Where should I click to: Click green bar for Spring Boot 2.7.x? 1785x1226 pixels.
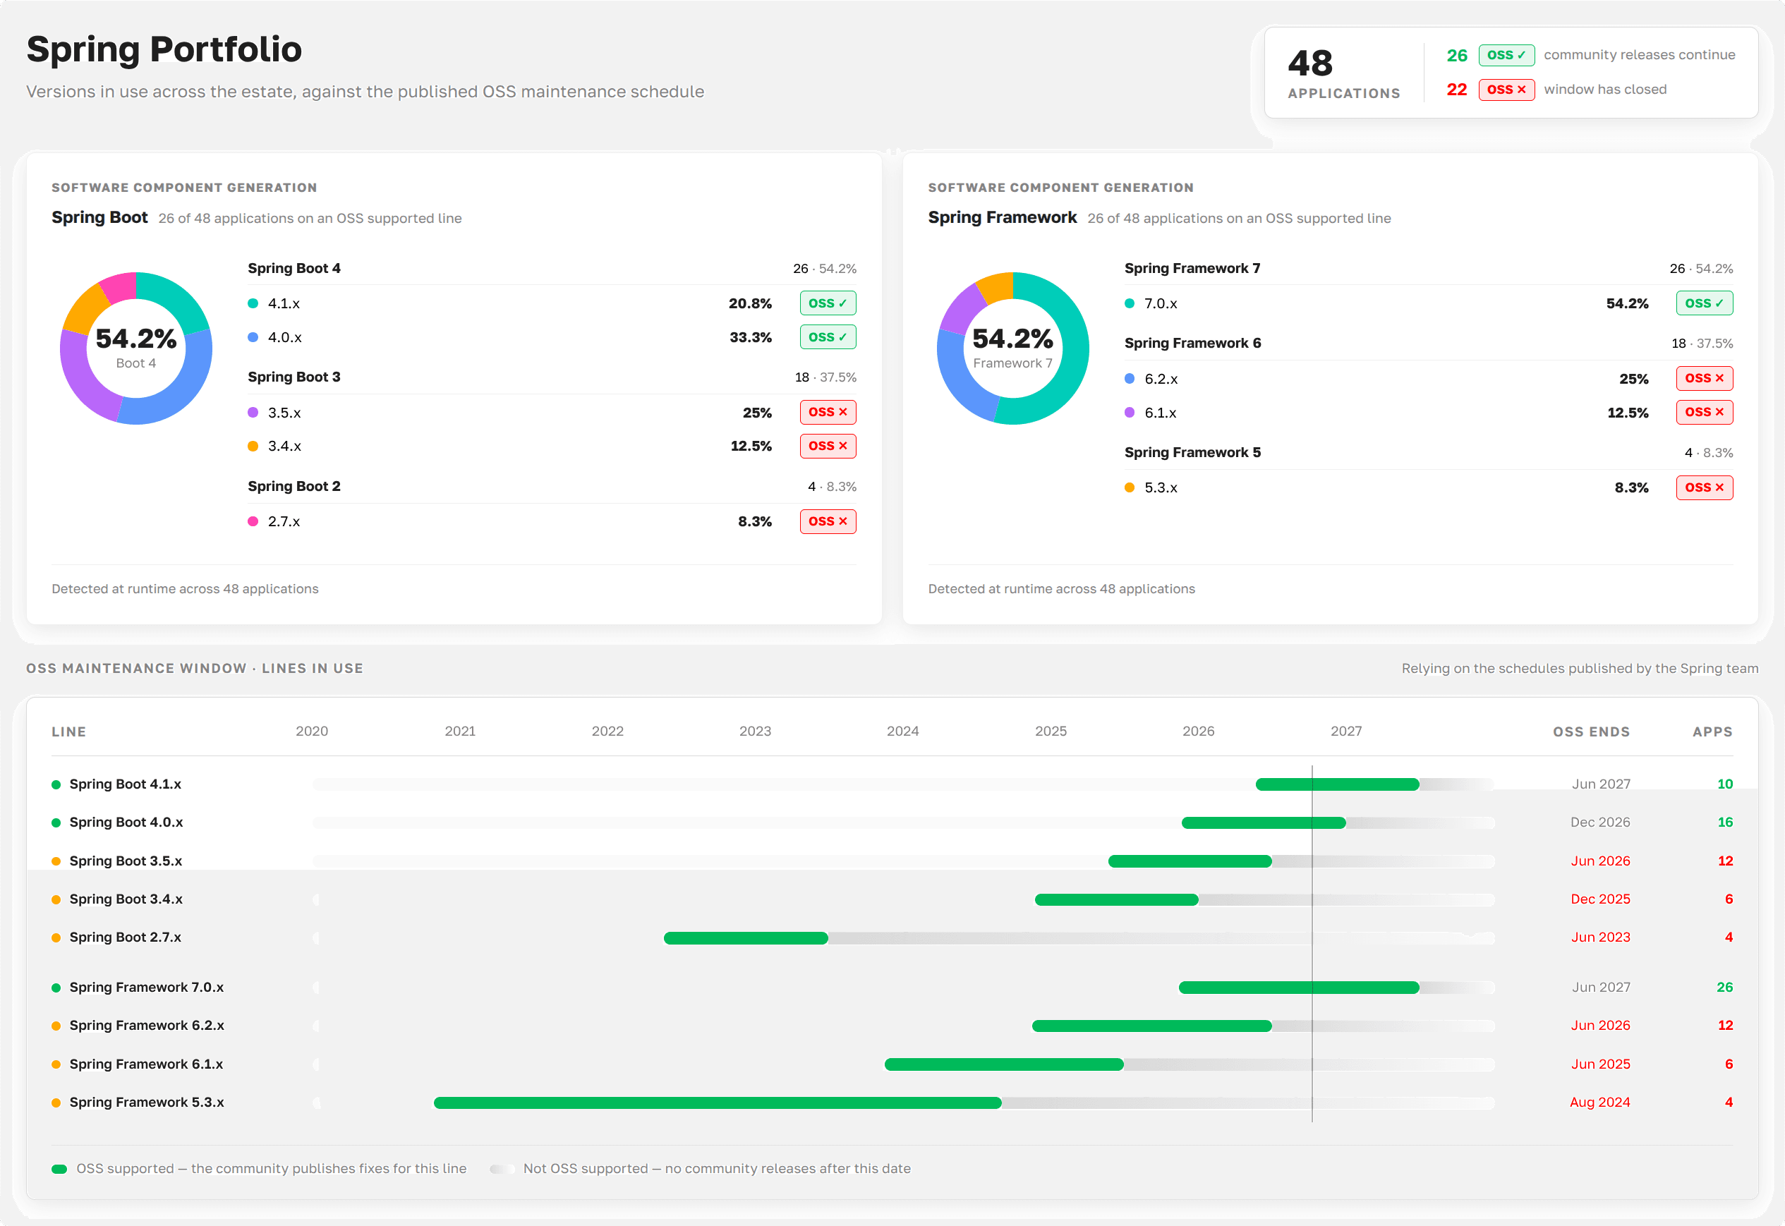tap(746, 938)
